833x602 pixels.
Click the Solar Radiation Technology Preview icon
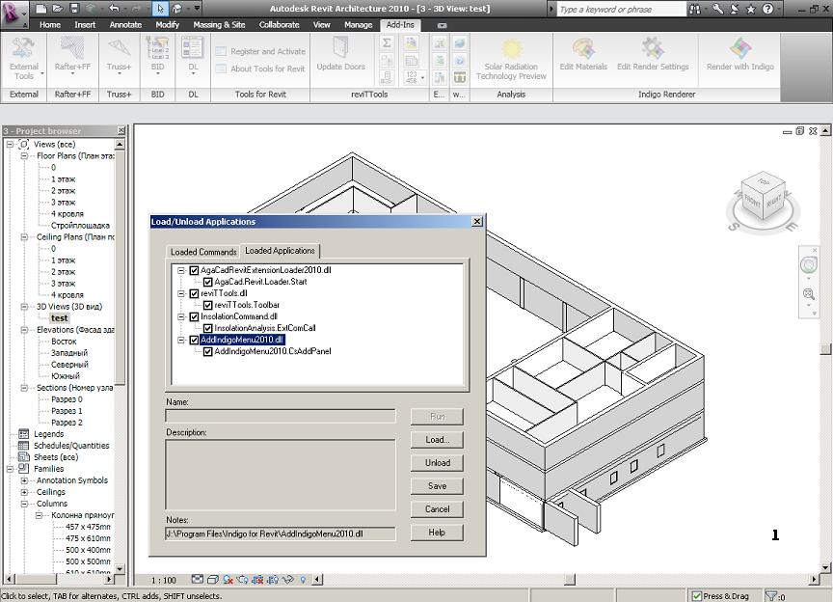[x=512, y=48]
